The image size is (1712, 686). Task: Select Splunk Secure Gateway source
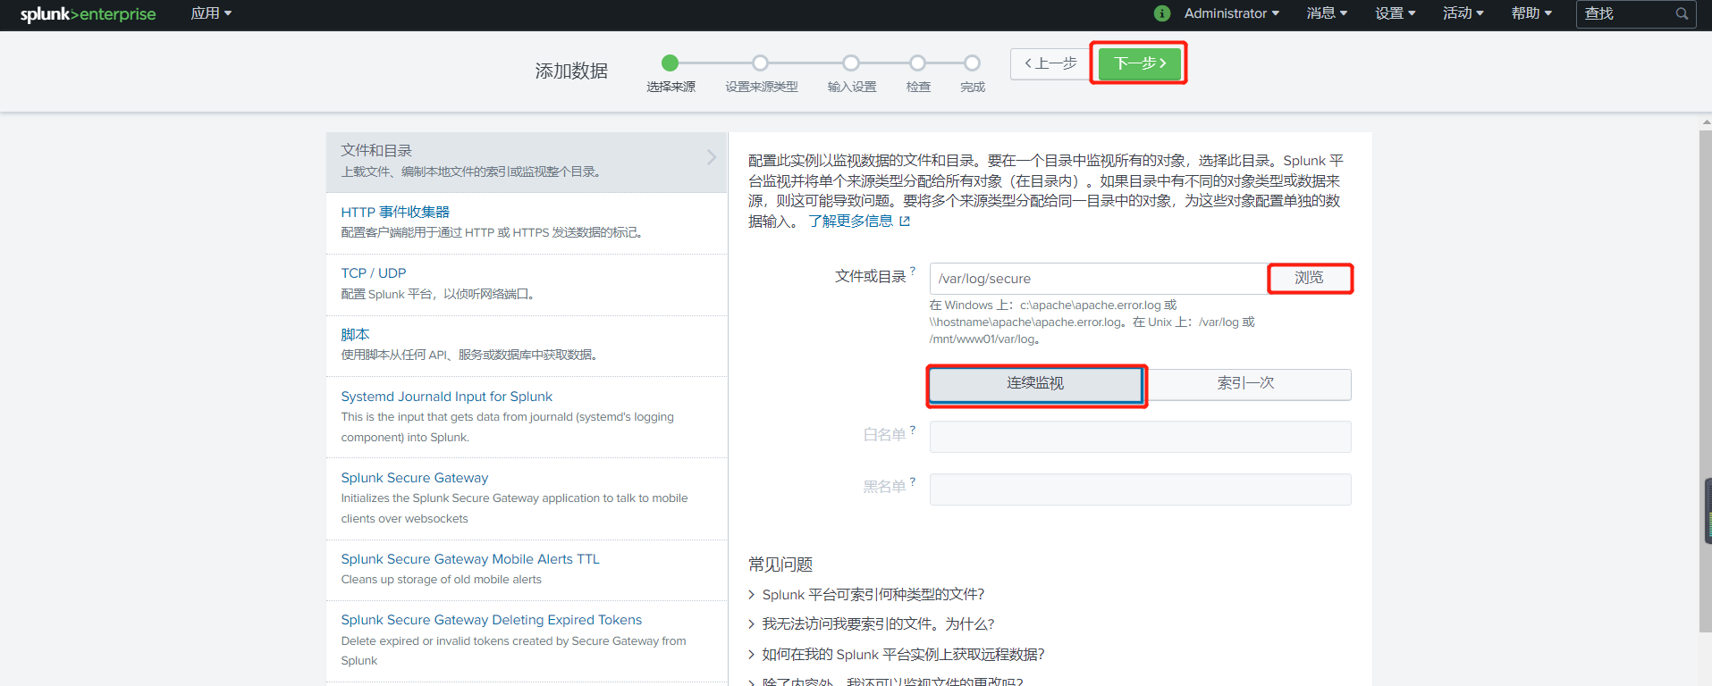coord(527,498)
